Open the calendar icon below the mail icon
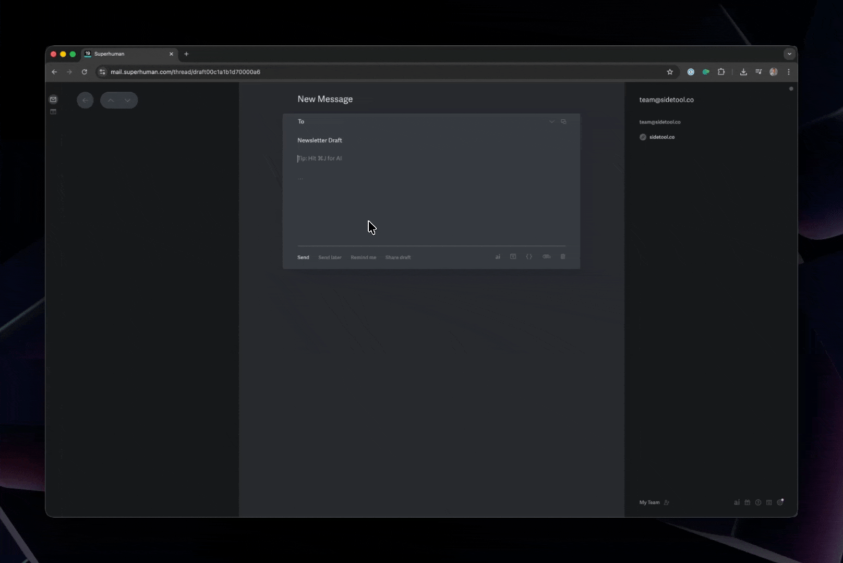 point(53,112)
